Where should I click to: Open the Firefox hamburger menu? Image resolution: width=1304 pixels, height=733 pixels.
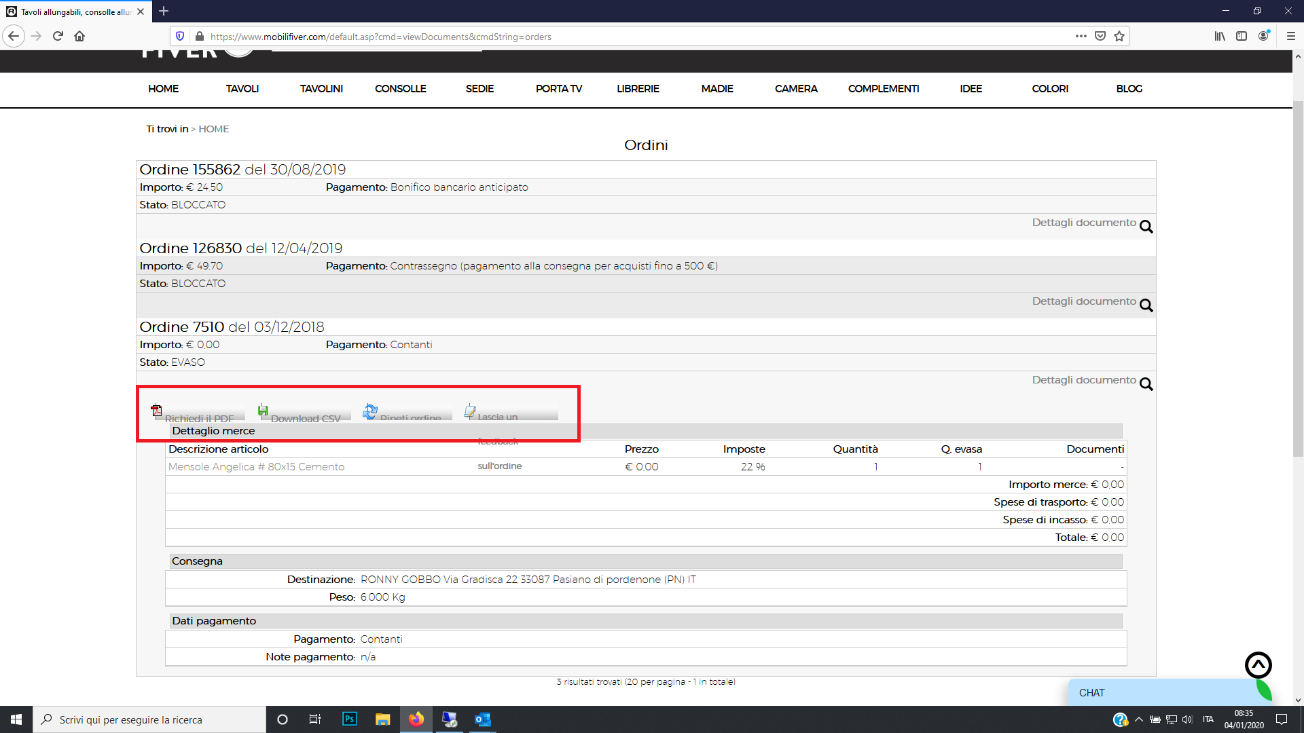[x=1290, y=37]
